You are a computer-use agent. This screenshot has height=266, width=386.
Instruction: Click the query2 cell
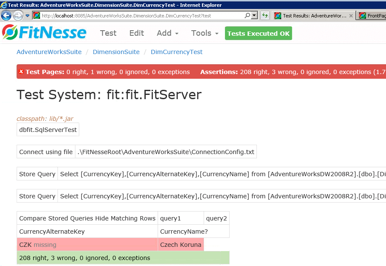tap(216, 218)
